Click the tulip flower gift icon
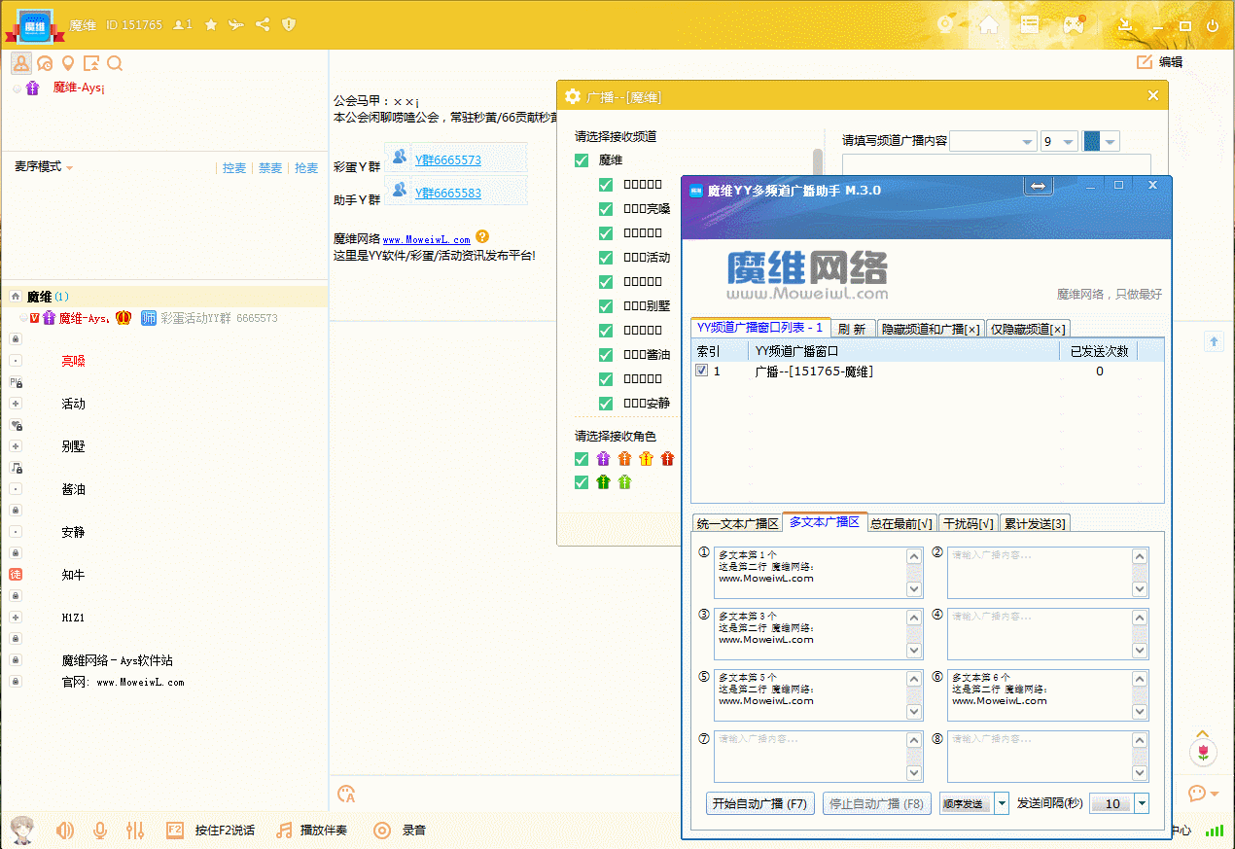The width and height of the screenshot is (1235, 849). [x=1203, y=752]
